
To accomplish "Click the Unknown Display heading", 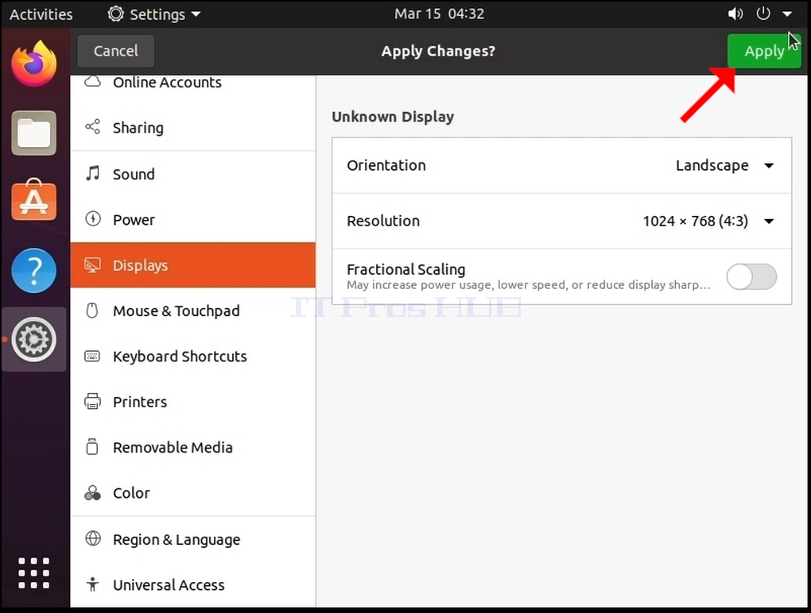I will 393,117.
